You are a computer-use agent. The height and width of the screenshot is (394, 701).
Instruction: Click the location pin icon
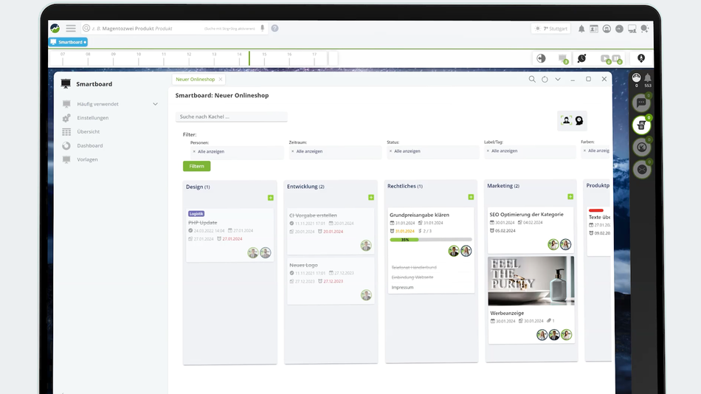pyautogui.click(x=641, y=58)
